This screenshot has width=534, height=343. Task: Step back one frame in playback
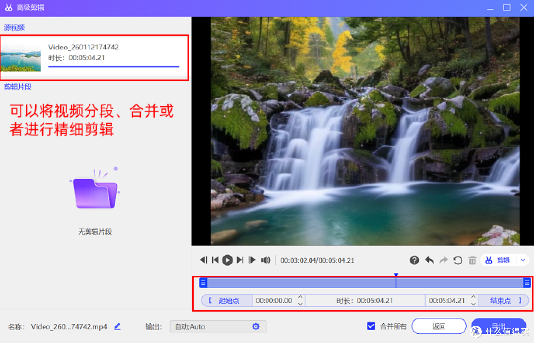(203, 260)
